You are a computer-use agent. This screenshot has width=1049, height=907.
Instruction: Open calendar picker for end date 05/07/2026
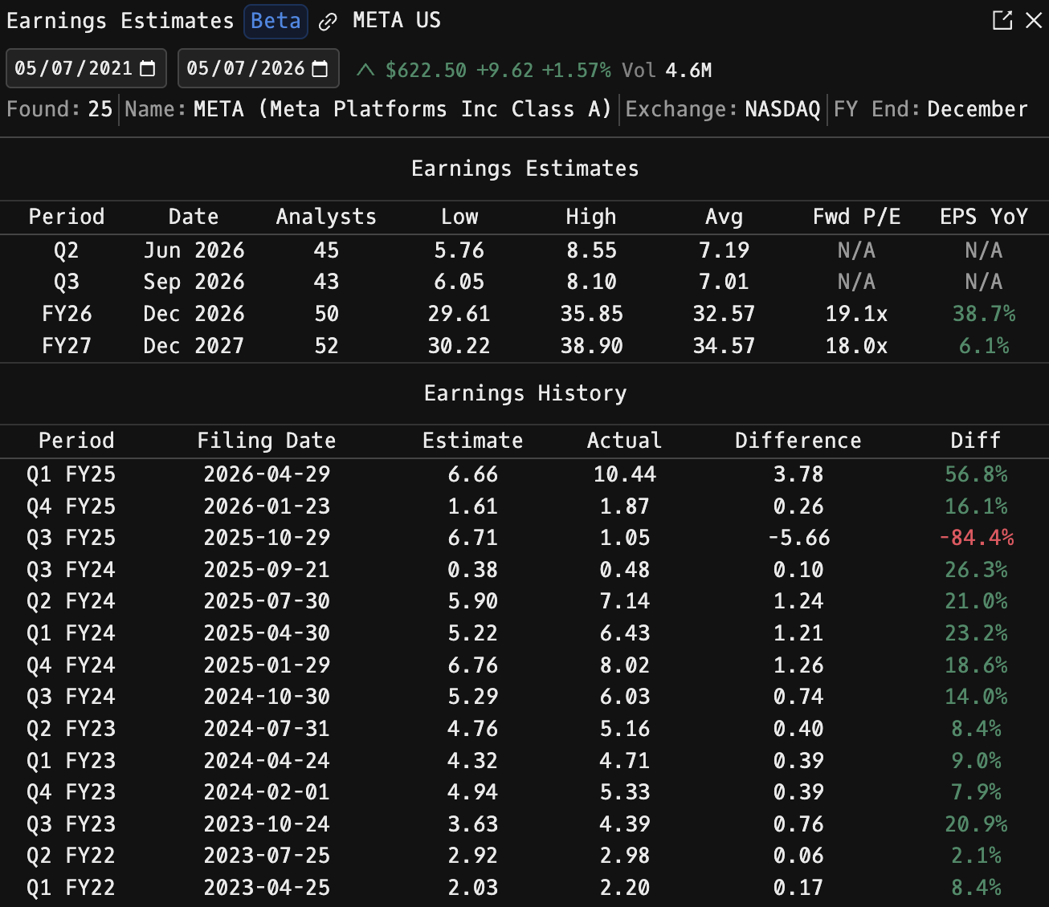(x=320, y=68)
